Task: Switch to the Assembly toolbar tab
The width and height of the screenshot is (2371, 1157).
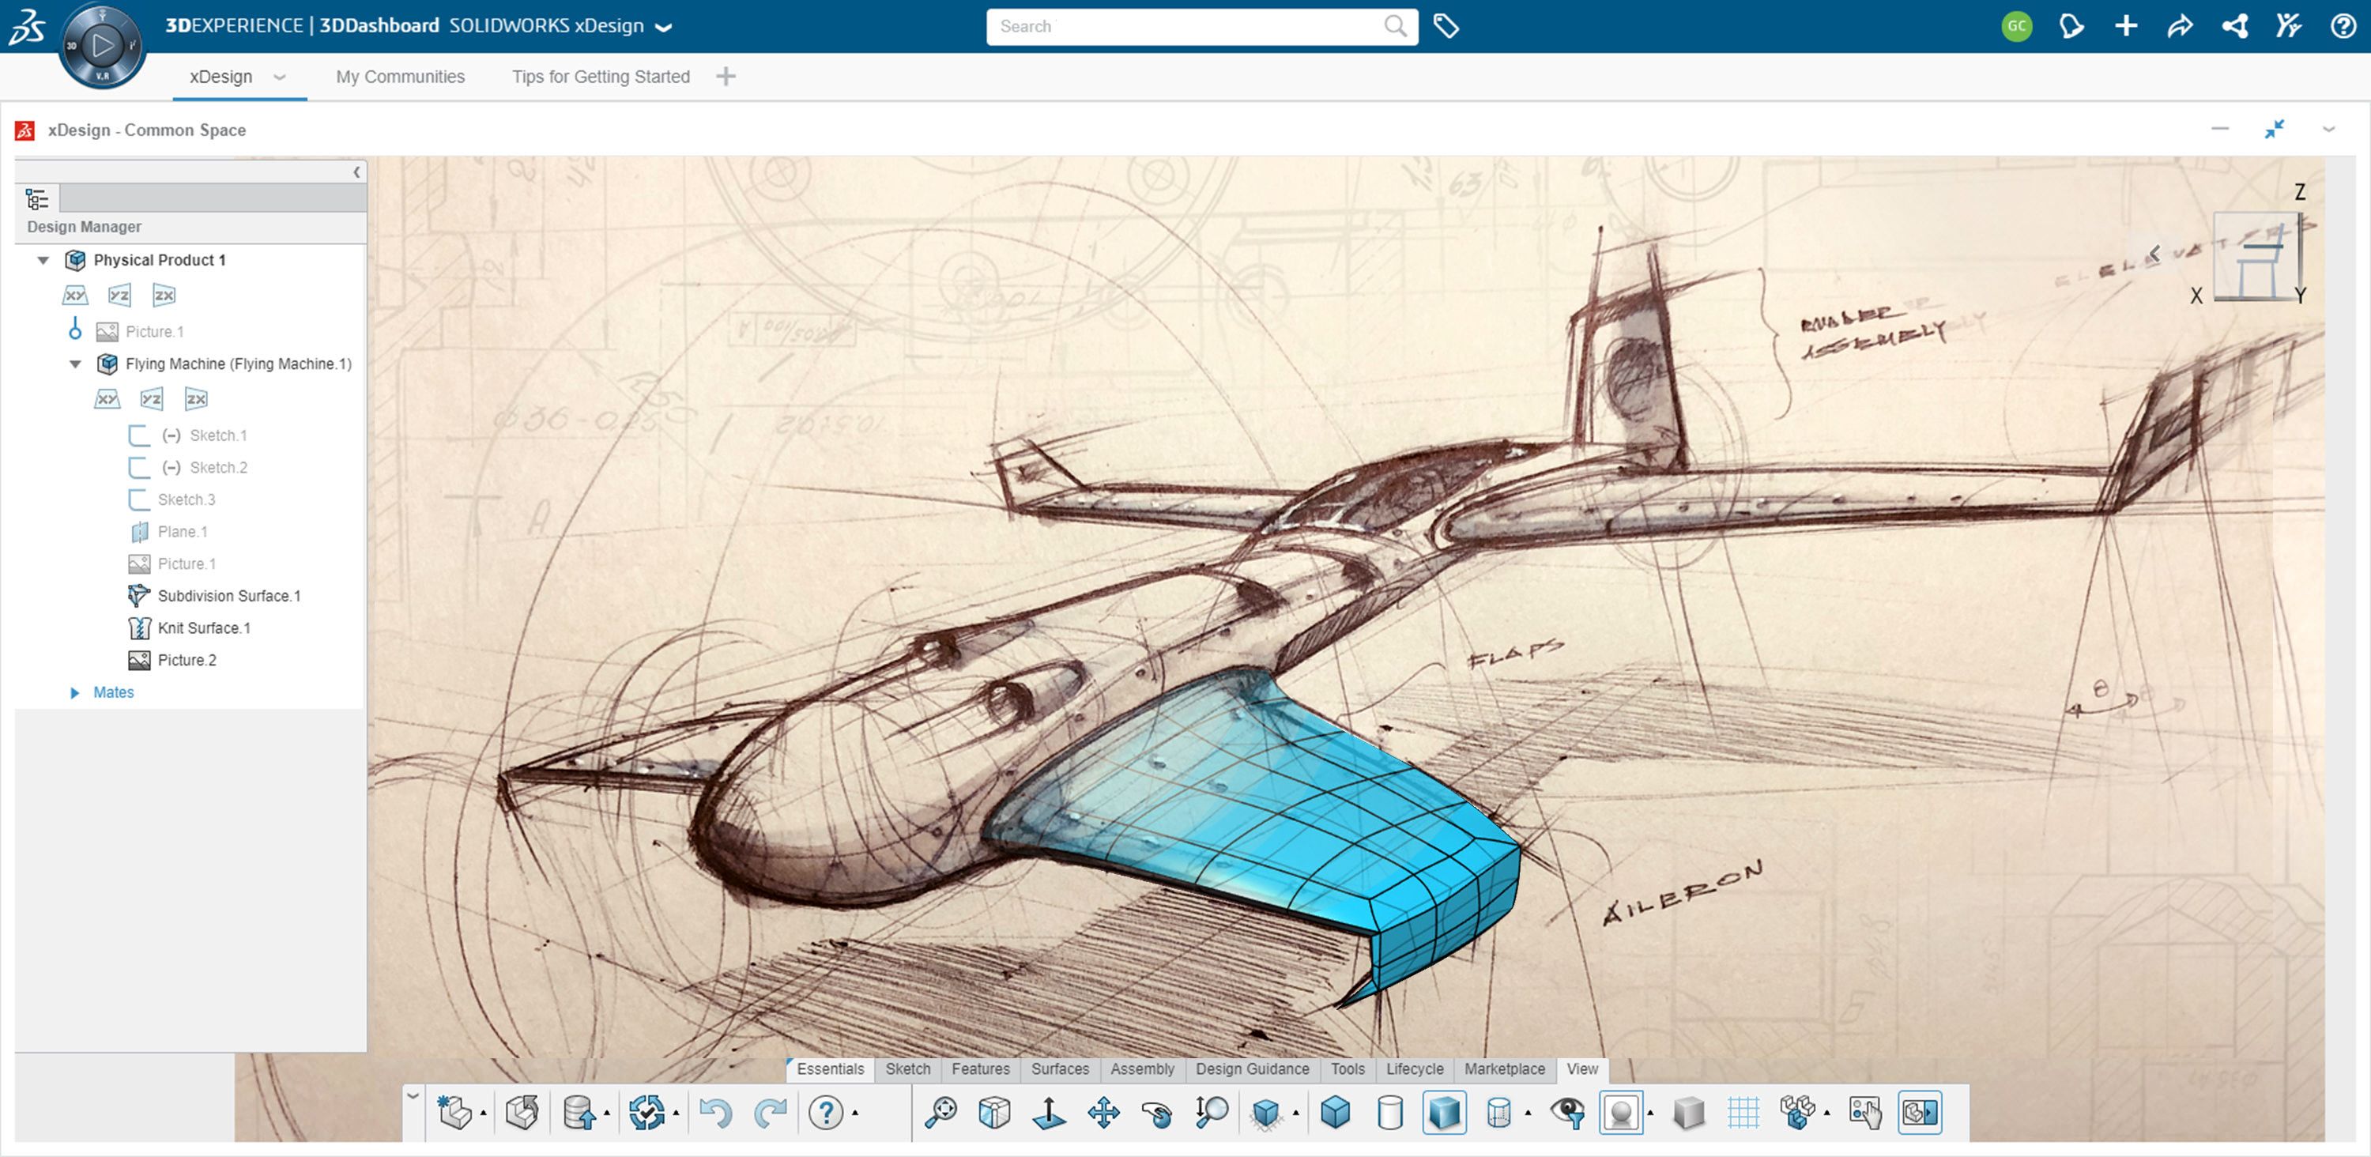Action: [1141, 1068]
